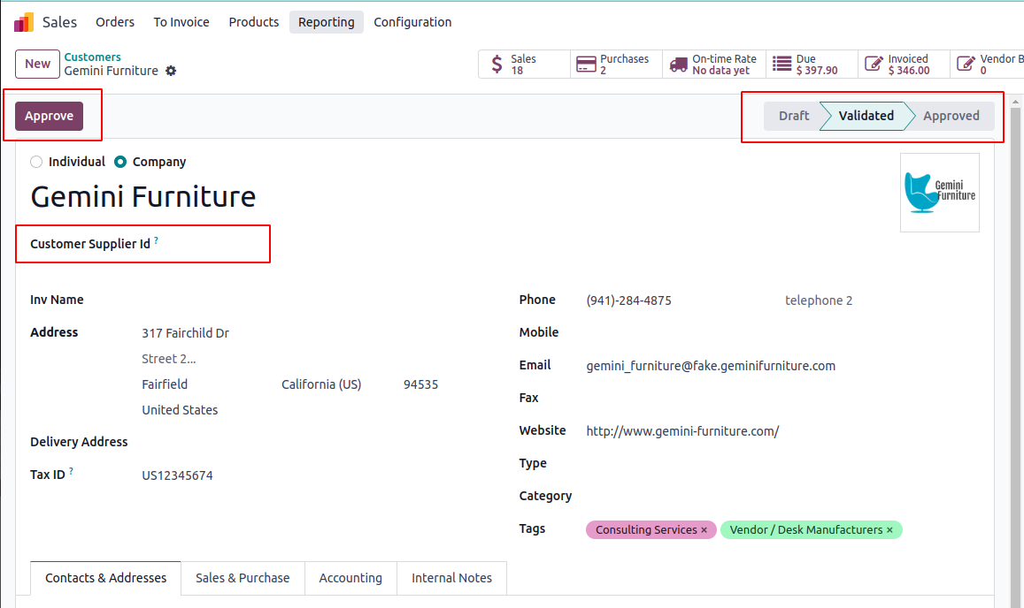Remove the Consulting Services tag
Viewport: 1024px width, 608px height.
pyautogui.click(x=704, y=530)
